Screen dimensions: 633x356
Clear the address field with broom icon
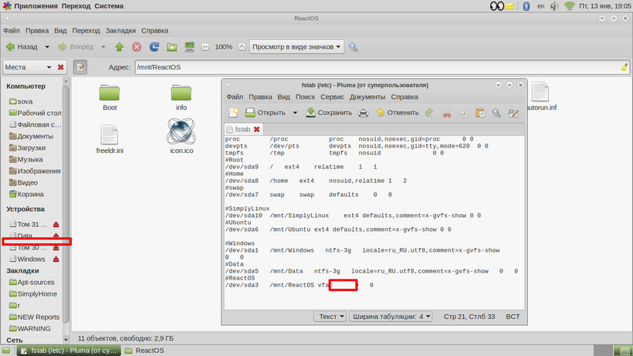[624, 67]
